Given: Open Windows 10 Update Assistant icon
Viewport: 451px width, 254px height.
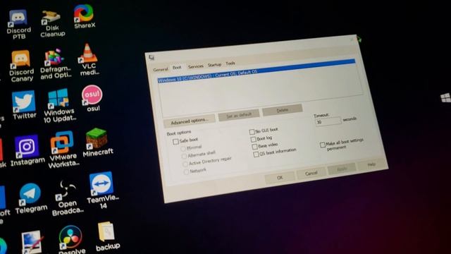Looking at the screenshot, I should pyautogui.click(x=59, y=106).
